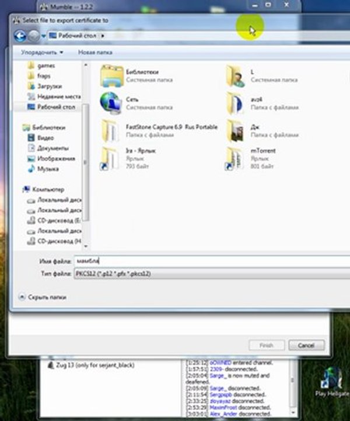Select the L user folder icon

[x=236, y=76]
